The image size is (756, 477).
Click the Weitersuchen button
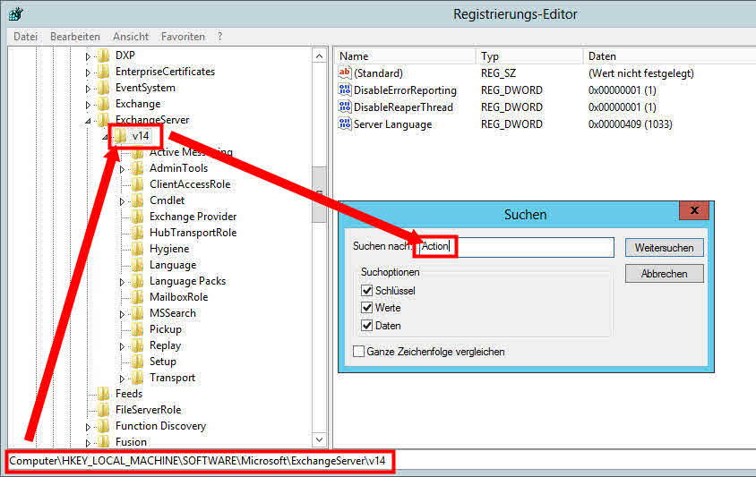click(664, 248)
